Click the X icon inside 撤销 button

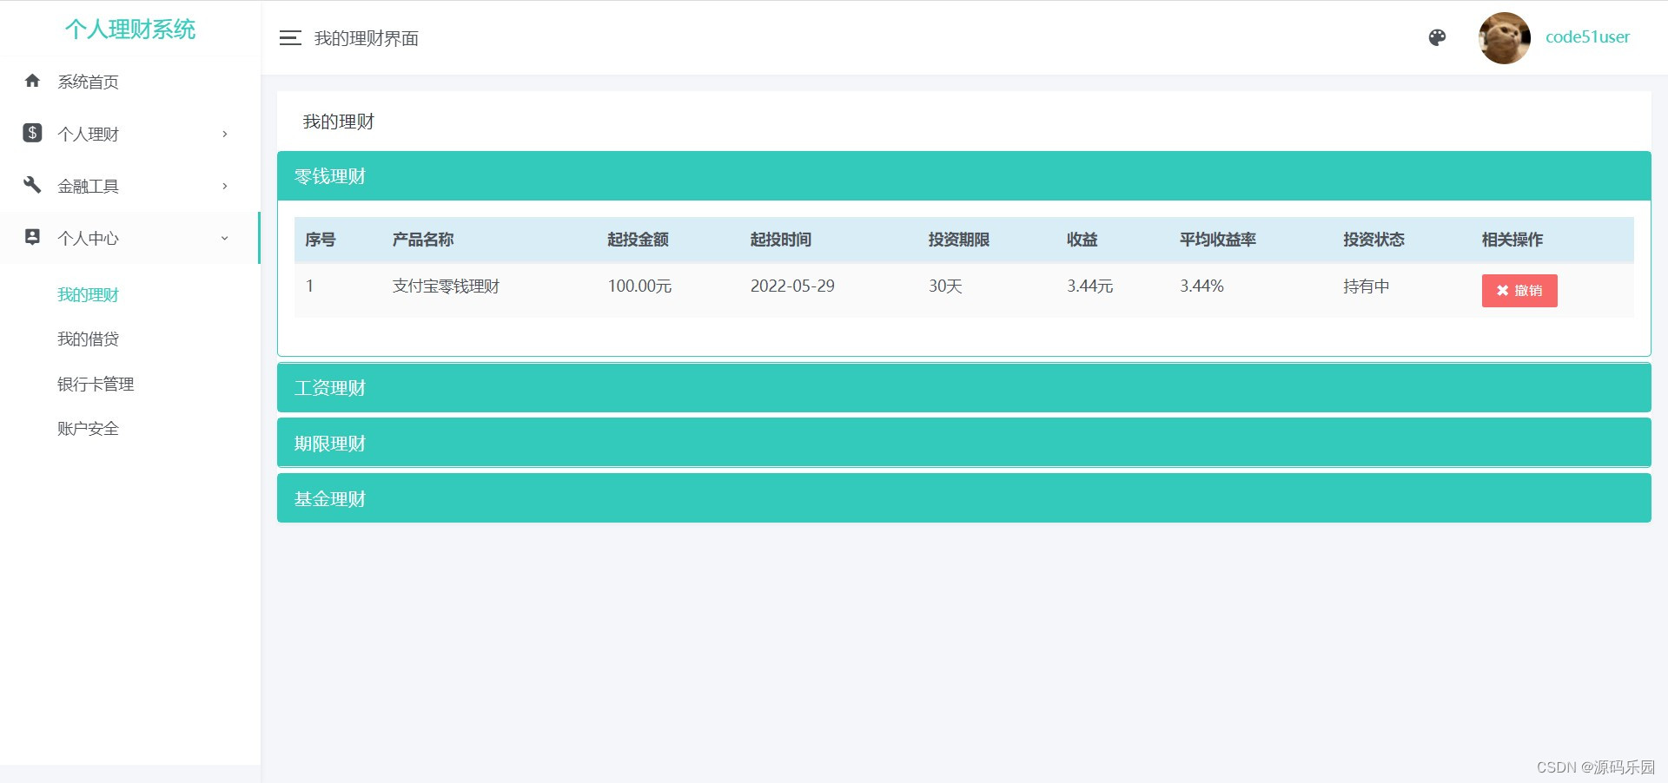pos(1504,291)
